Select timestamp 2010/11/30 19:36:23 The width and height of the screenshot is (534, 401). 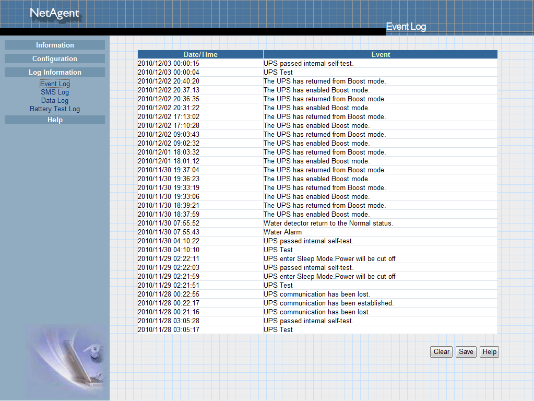169,179
